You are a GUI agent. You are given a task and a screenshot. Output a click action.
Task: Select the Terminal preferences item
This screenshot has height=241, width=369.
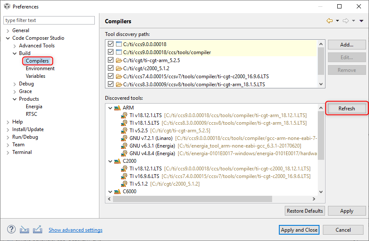(x=22, y=152)
